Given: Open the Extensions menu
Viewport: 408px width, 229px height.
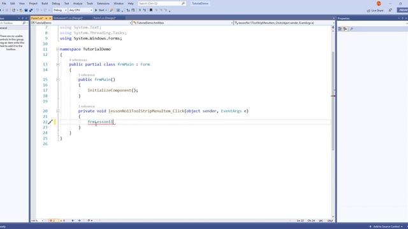Looking at the screenshot, I should click(103, 3).
